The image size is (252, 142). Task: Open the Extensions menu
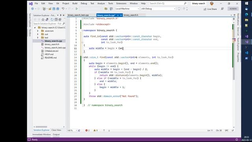tap(121, 3)
